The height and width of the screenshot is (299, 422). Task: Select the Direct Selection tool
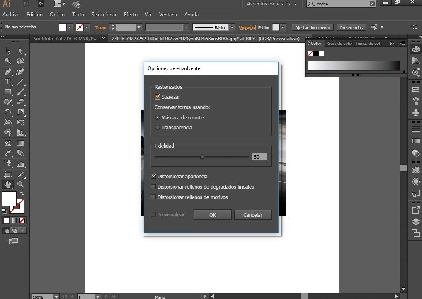[20, 51]
